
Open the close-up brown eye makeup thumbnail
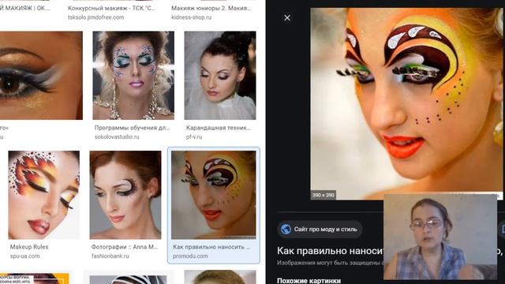coord(41,76)
